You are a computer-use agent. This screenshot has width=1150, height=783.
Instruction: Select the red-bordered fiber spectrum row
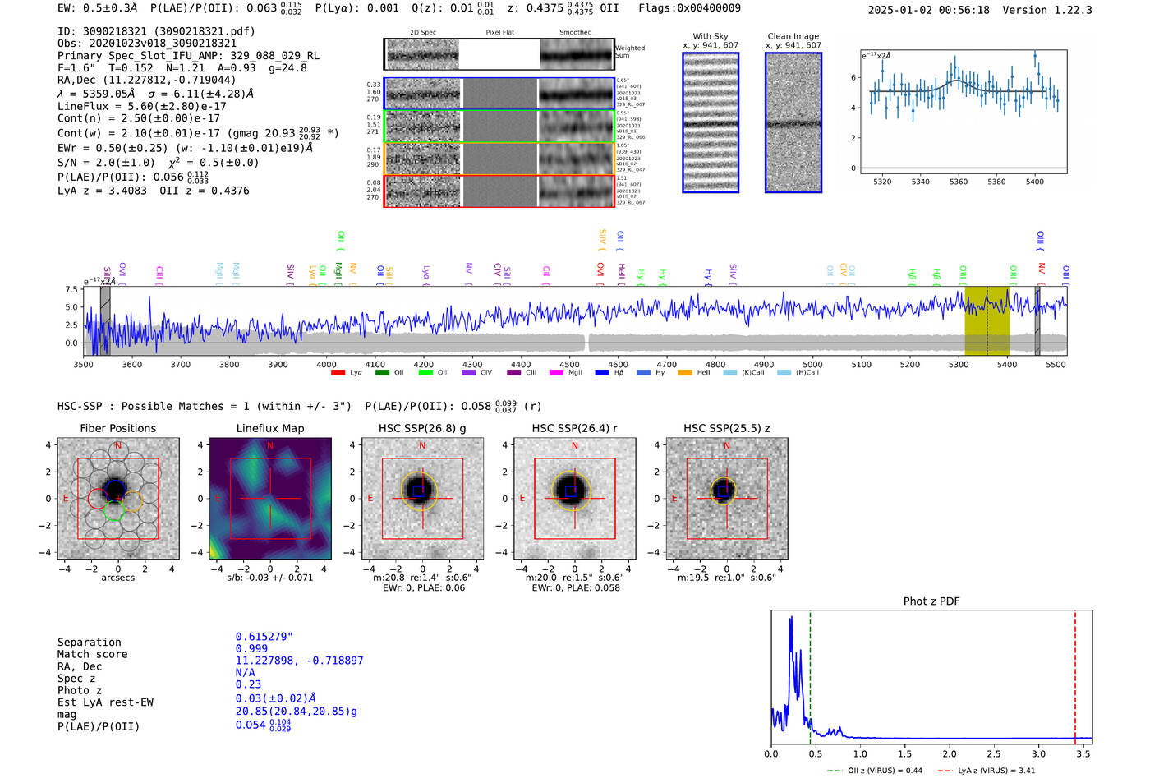(x=499, y=191)
